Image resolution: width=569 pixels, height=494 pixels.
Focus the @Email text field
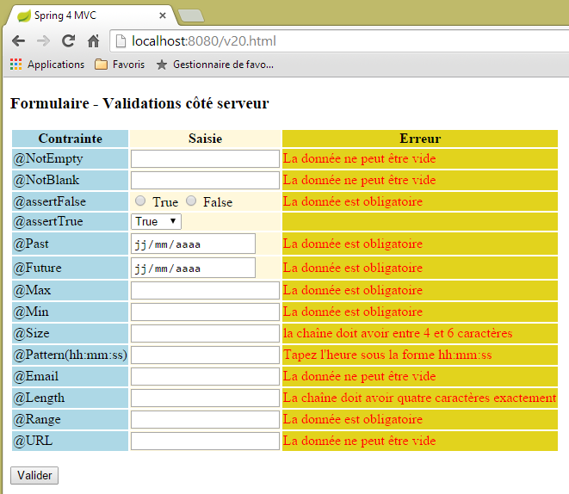point(205,377)
